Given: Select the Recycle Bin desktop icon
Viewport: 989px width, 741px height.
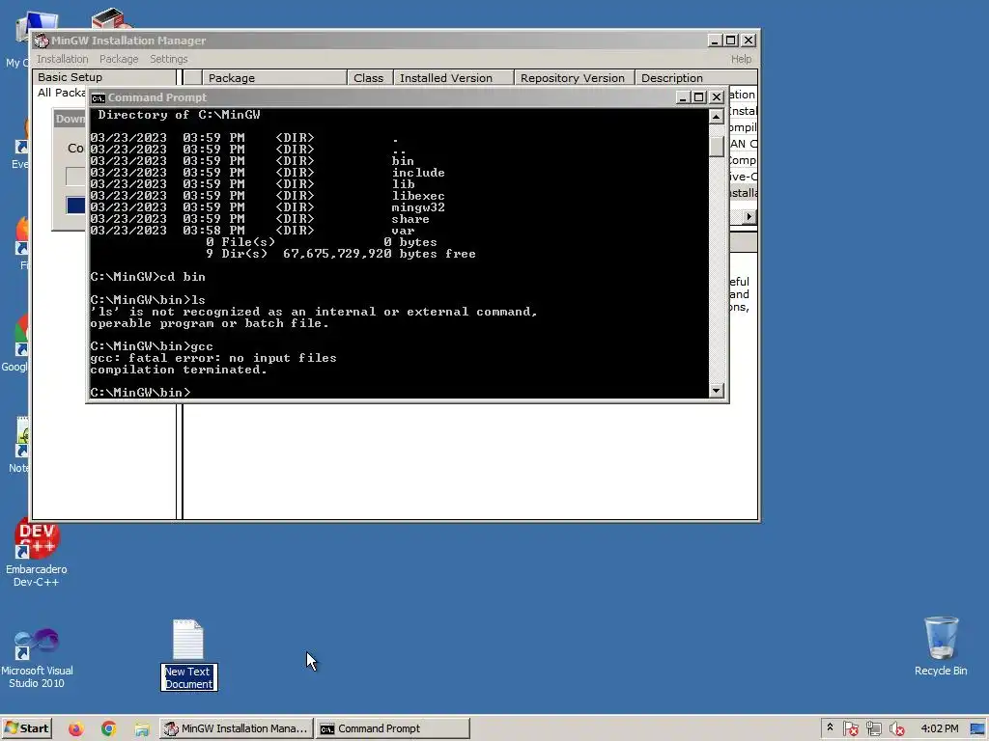Looking at the screenshot, I should pos(941,646).
